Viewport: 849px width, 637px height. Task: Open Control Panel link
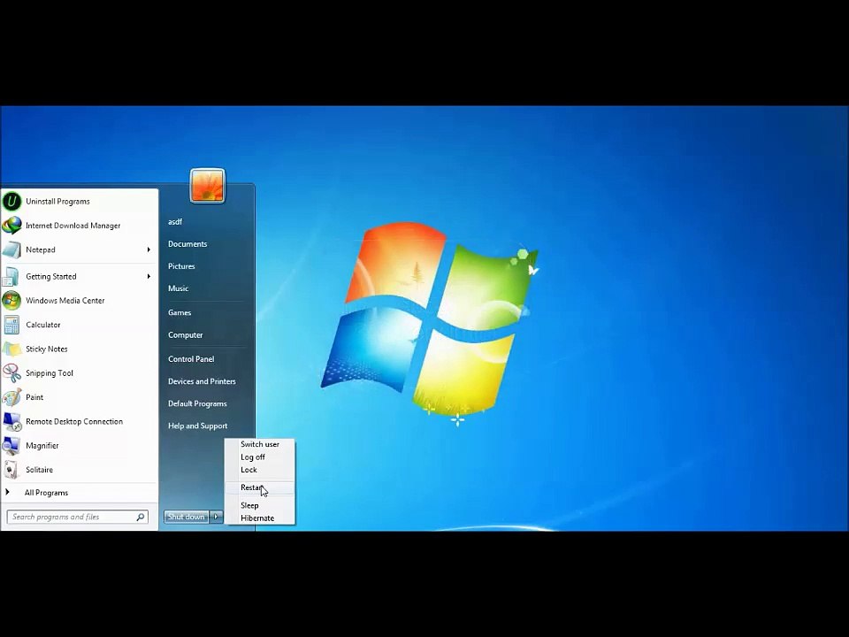tap(191, 359)
